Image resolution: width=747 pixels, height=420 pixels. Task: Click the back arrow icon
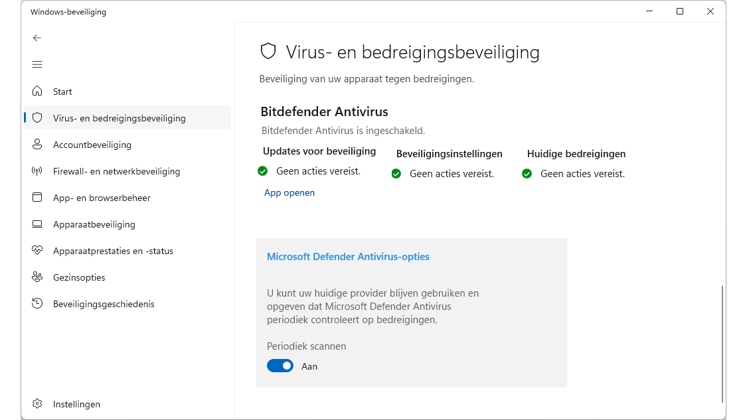coord(37,38)
